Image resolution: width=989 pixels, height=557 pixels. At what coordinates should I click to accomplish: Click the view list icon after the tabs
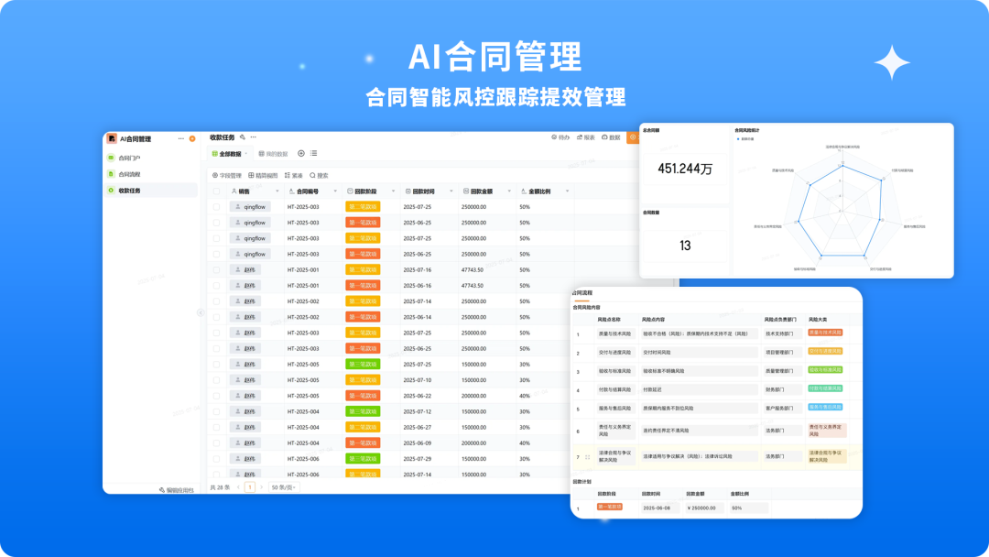(313, 153)
